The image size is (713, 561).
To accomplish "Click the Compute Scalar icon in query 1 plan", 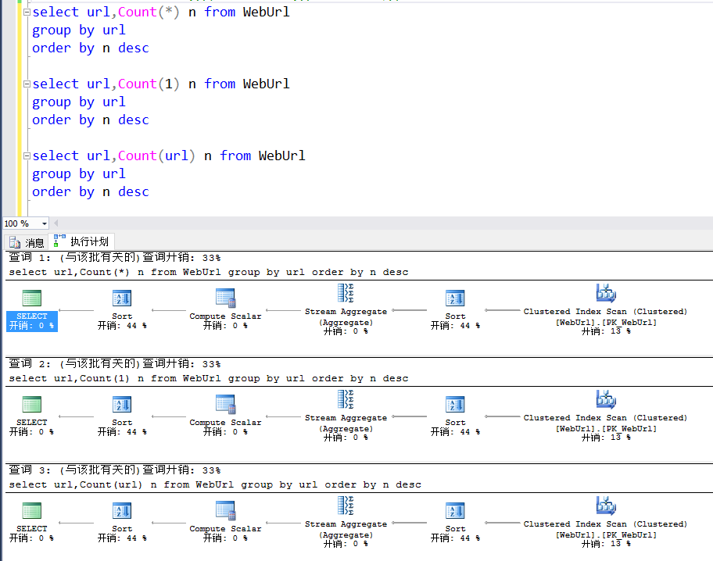I will (225, 298).
